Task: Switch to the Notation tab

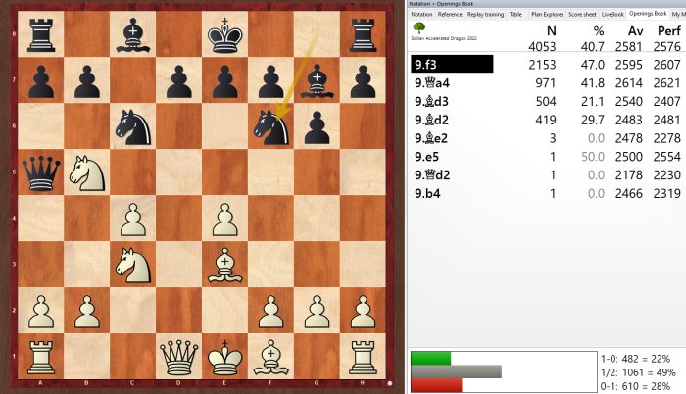Action: pos(421,15)
